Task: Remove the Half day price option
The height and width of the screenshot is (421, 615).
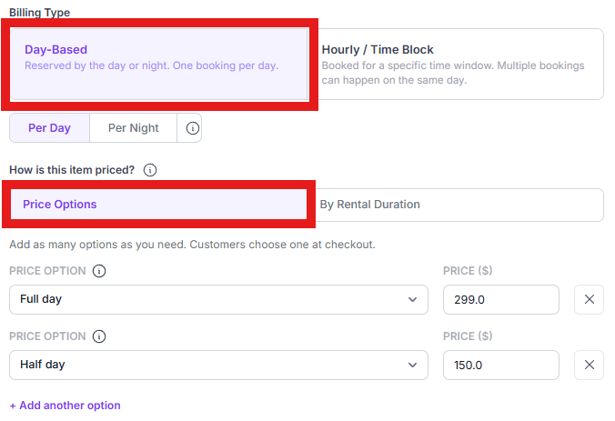Action: pyautogui.click(x=589, y=365)
